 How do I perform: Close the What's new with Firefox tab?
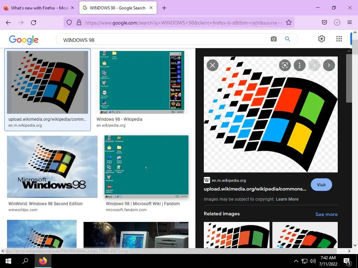point(72,8)
